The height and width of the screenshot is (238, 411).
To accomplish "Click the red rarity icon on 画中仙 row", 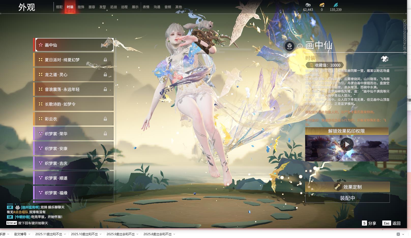I will pos(40,45).
